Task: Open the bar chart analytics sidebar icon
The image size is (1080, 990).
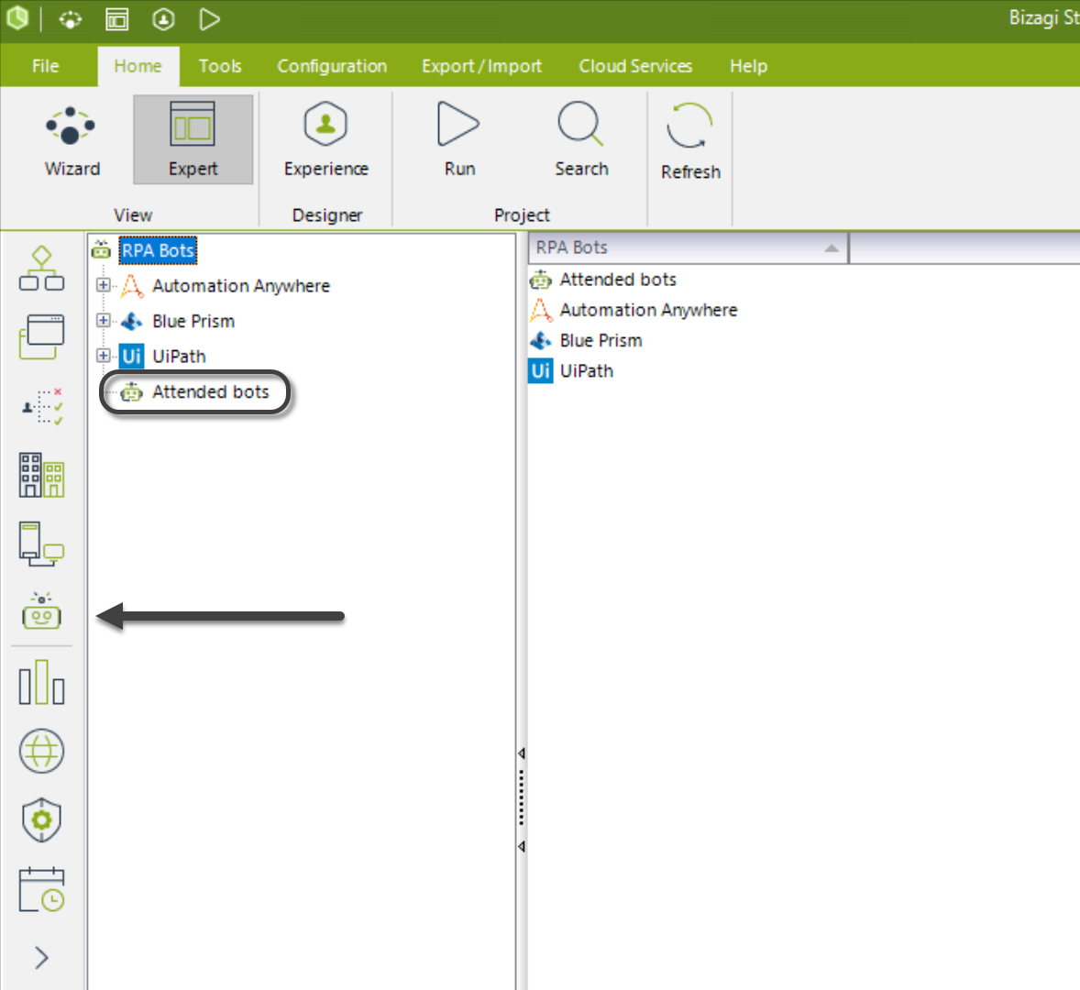Action: (x=41, y=682)
